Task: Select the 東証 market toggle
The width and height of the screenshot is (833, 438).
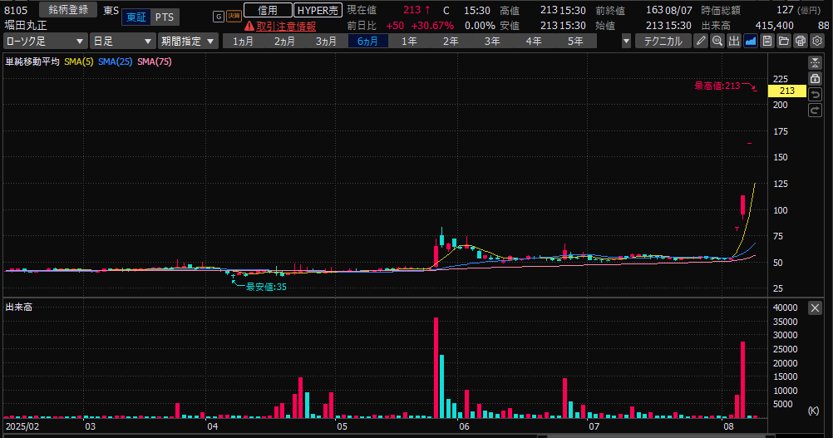Action: pyautogui.click(x=136, y=17)
